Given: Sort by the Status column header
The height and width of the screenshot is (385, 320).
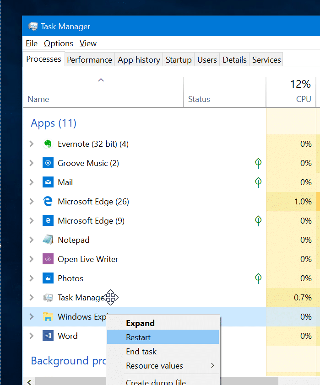Looking at the screenshot, I should [x=225, y=92].
